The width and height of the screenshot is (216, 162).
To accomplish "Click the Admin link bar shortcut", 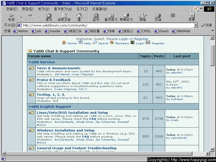I will 21,31.
